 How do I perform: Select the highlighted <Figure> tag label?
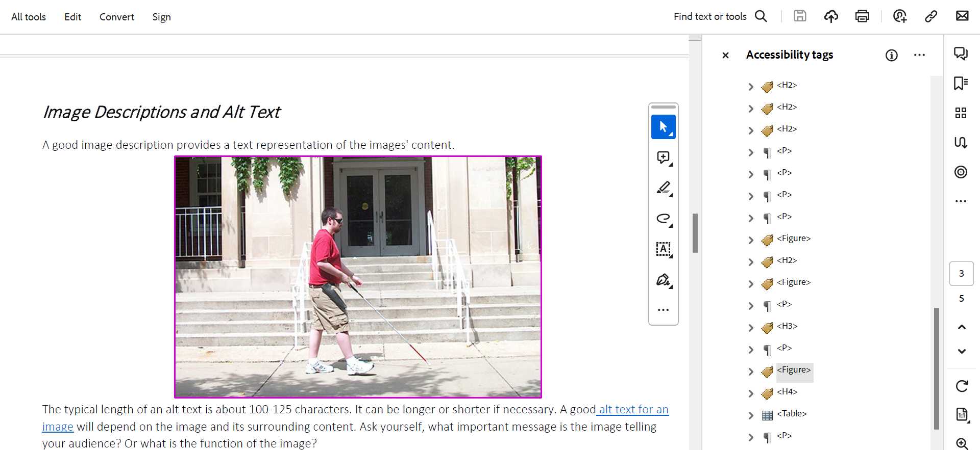tap(794, 370)
